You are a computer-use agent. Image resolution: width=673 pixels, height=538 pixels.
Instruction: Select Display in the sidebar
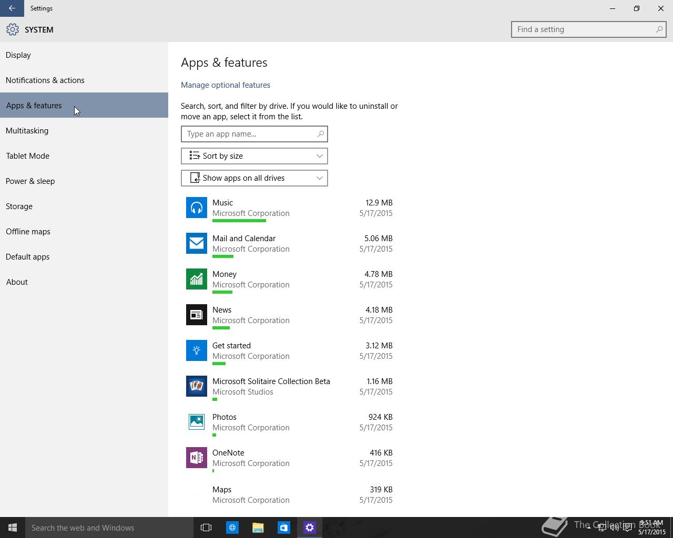point(84,55)
